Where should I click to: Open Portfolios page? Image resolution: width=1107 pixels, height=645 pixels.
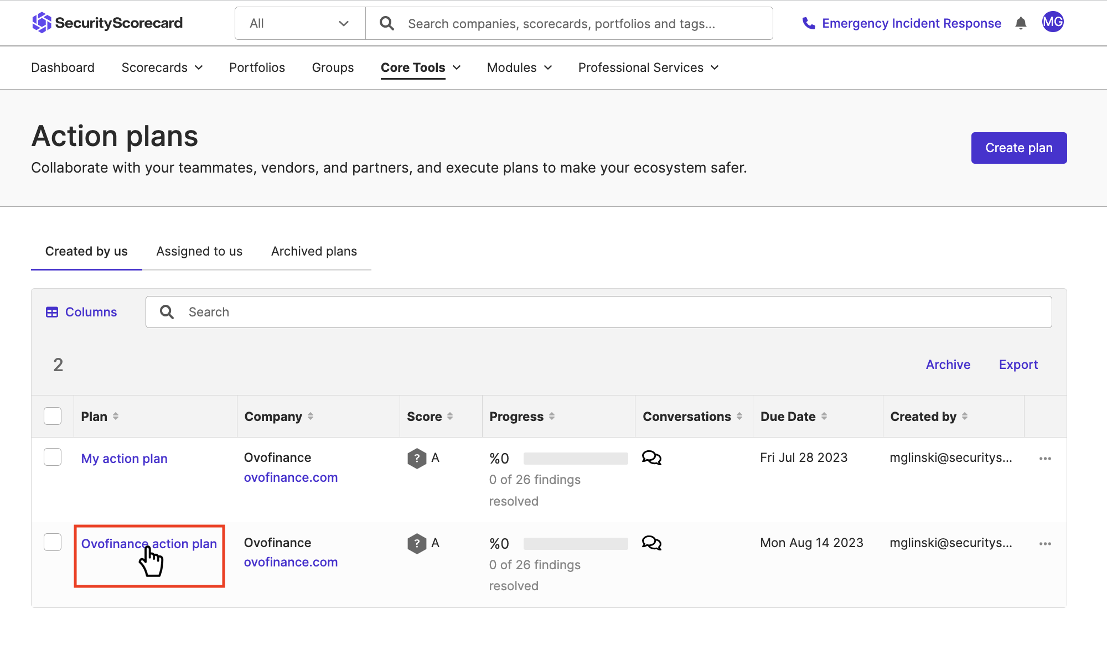(257, 67)
